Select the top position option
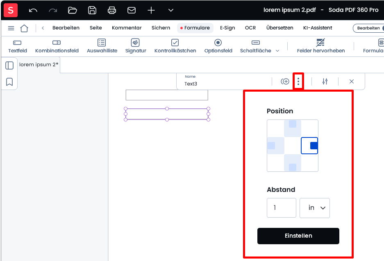This screenshot has height=261, width=384. coord(293,128)
